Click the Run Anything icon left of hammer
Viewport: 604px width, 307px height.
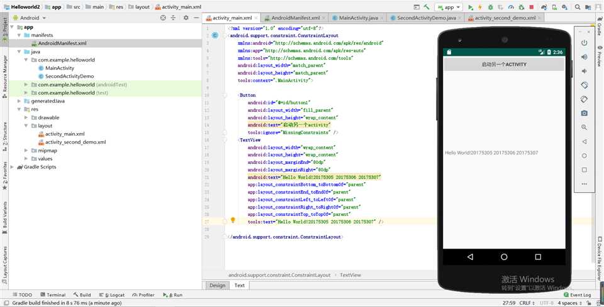point(417,7)
